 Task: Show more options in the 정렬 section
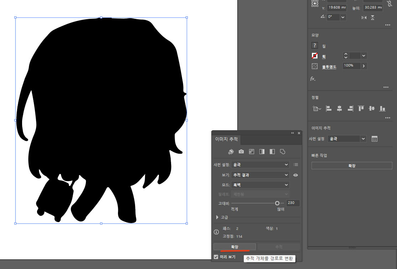(388, 118)
